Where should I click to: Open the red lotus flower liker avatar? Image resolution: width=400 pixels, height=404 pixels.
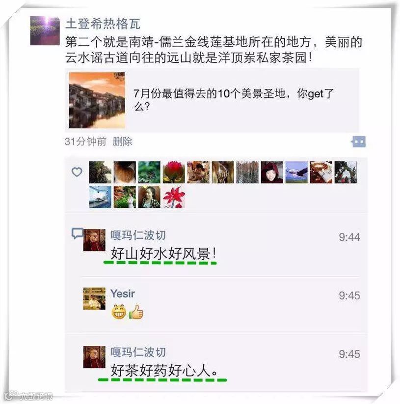174,172
